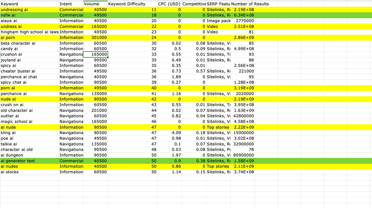Click the 'perchance ai' keyword cell
The image size is (372, 208).
click(x=29, y=94)
